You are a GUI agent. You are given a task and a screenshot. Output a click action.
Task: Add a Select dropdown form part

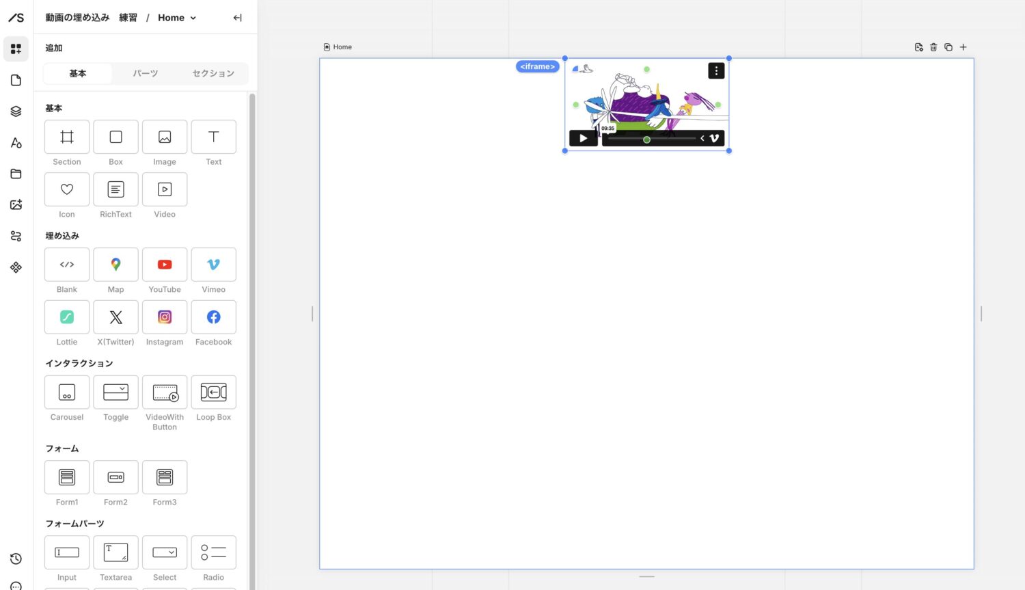[165, 553]
